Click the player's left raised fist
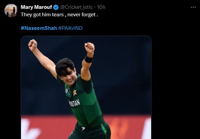The height and width of the screenshot is (139, 200). pos(33,45)
